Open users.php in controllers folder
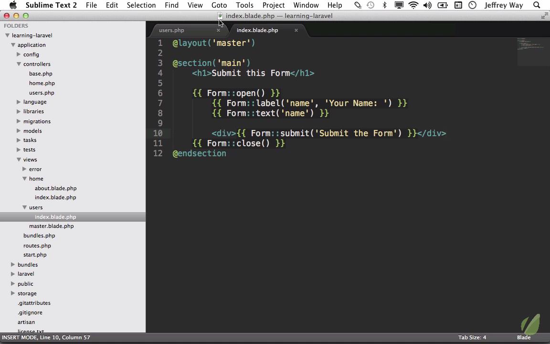Viewport: 550px width, 344px height. [x=42, y=93]
